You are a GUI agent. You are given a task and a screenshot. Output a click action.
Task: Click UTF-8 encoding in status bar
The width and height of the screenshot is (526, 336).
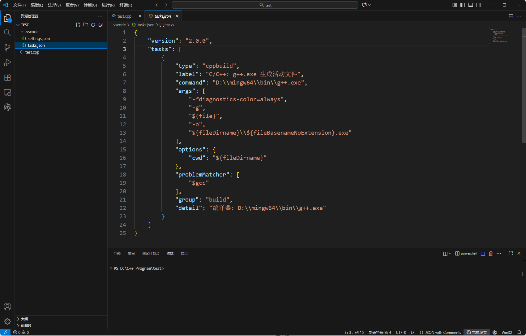pyautogui.click(x=401, y=333)
